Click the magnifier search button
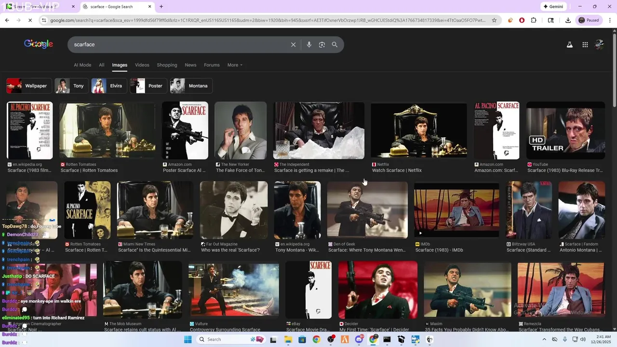This screenshot has height=347, width=617. pos(335,44)
